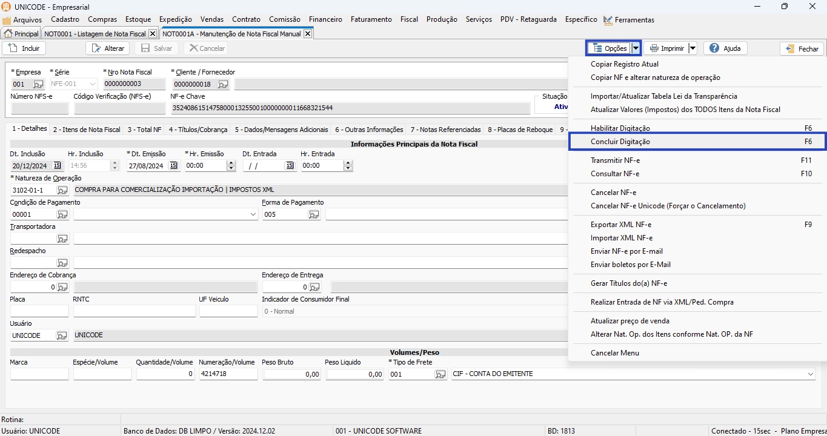Open calendar picker for Dt. Emissão

tap(174, 165)
